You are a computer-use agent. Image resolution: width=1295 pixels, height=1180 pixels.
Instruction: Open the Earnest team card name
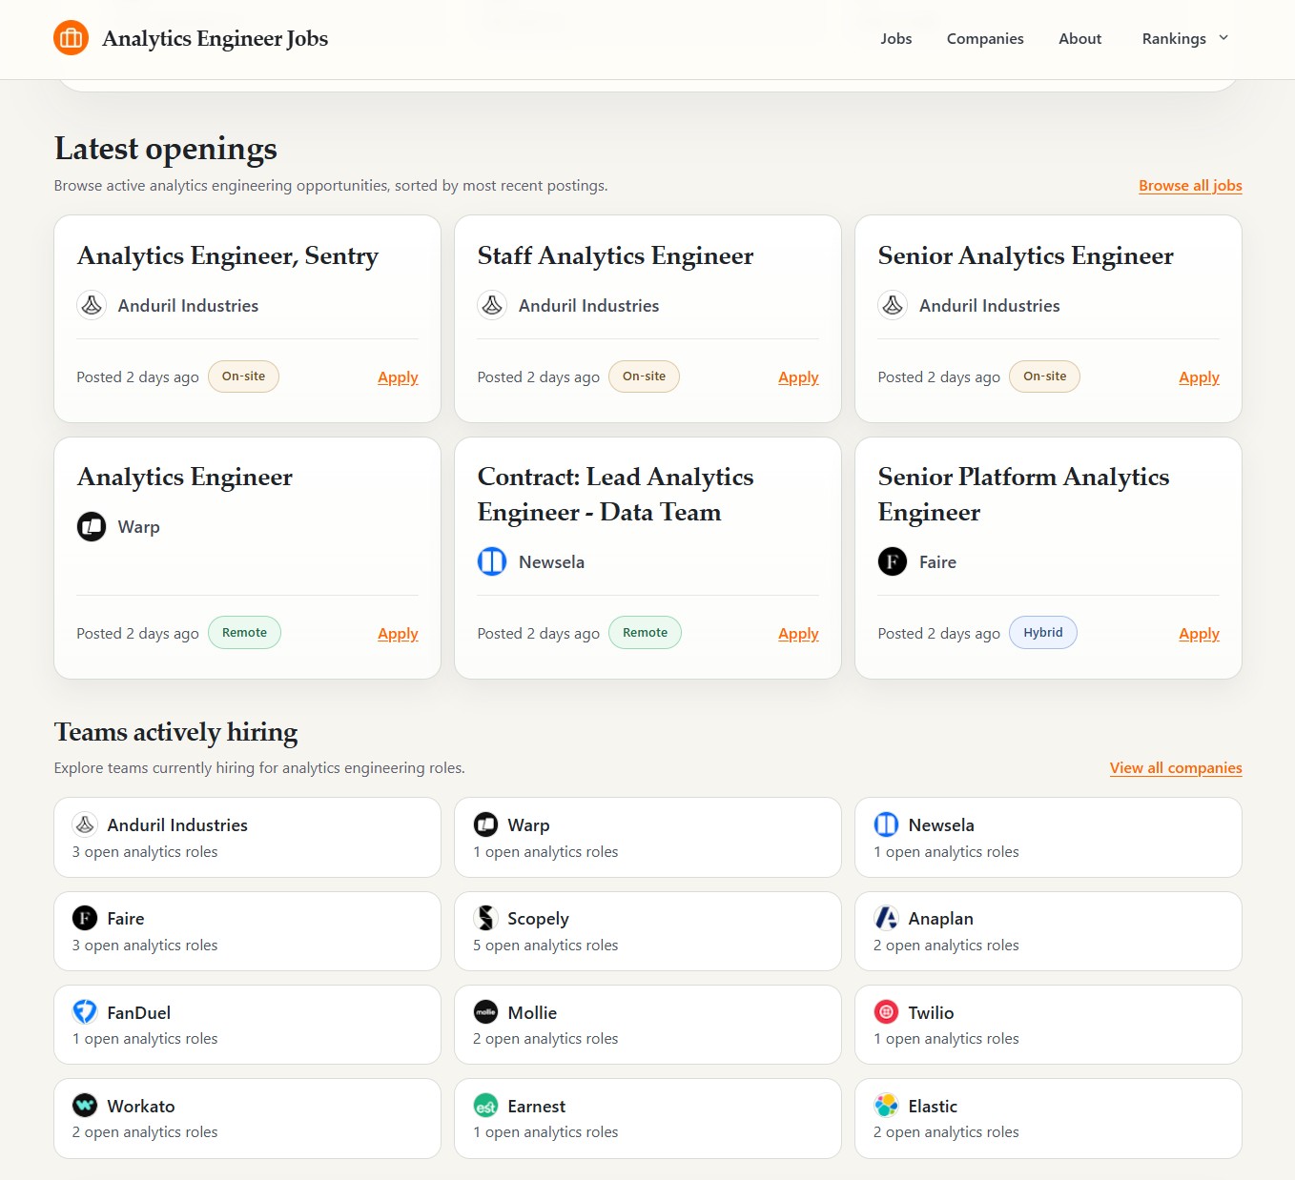pos(536,1107)
